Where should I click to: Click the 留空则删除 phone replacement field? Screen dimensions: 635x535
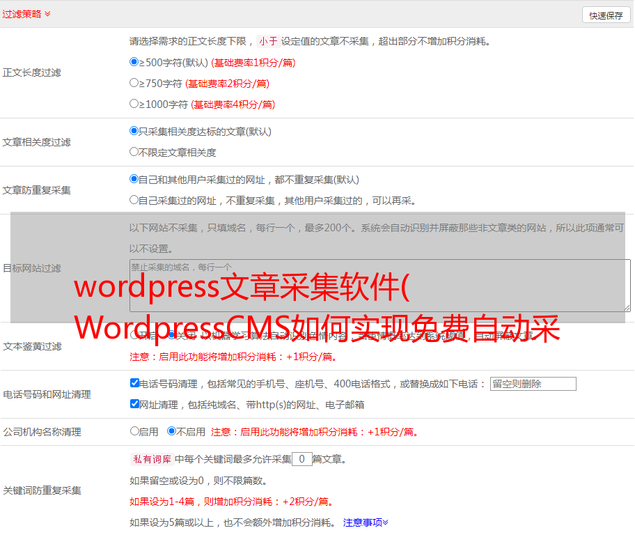click(533, 384)
